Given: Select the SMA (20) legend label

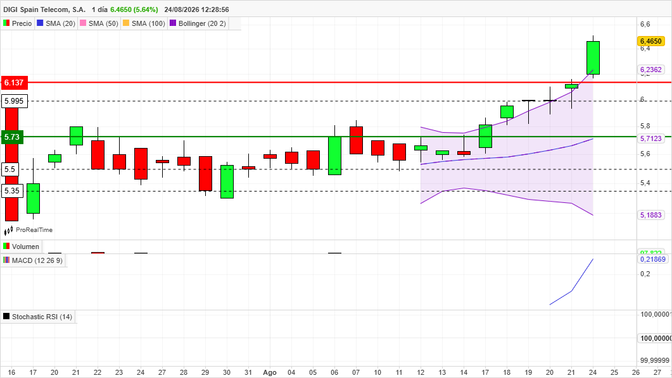Looking at the screenshot, I should pyautogui.click(x=60, y=23).
